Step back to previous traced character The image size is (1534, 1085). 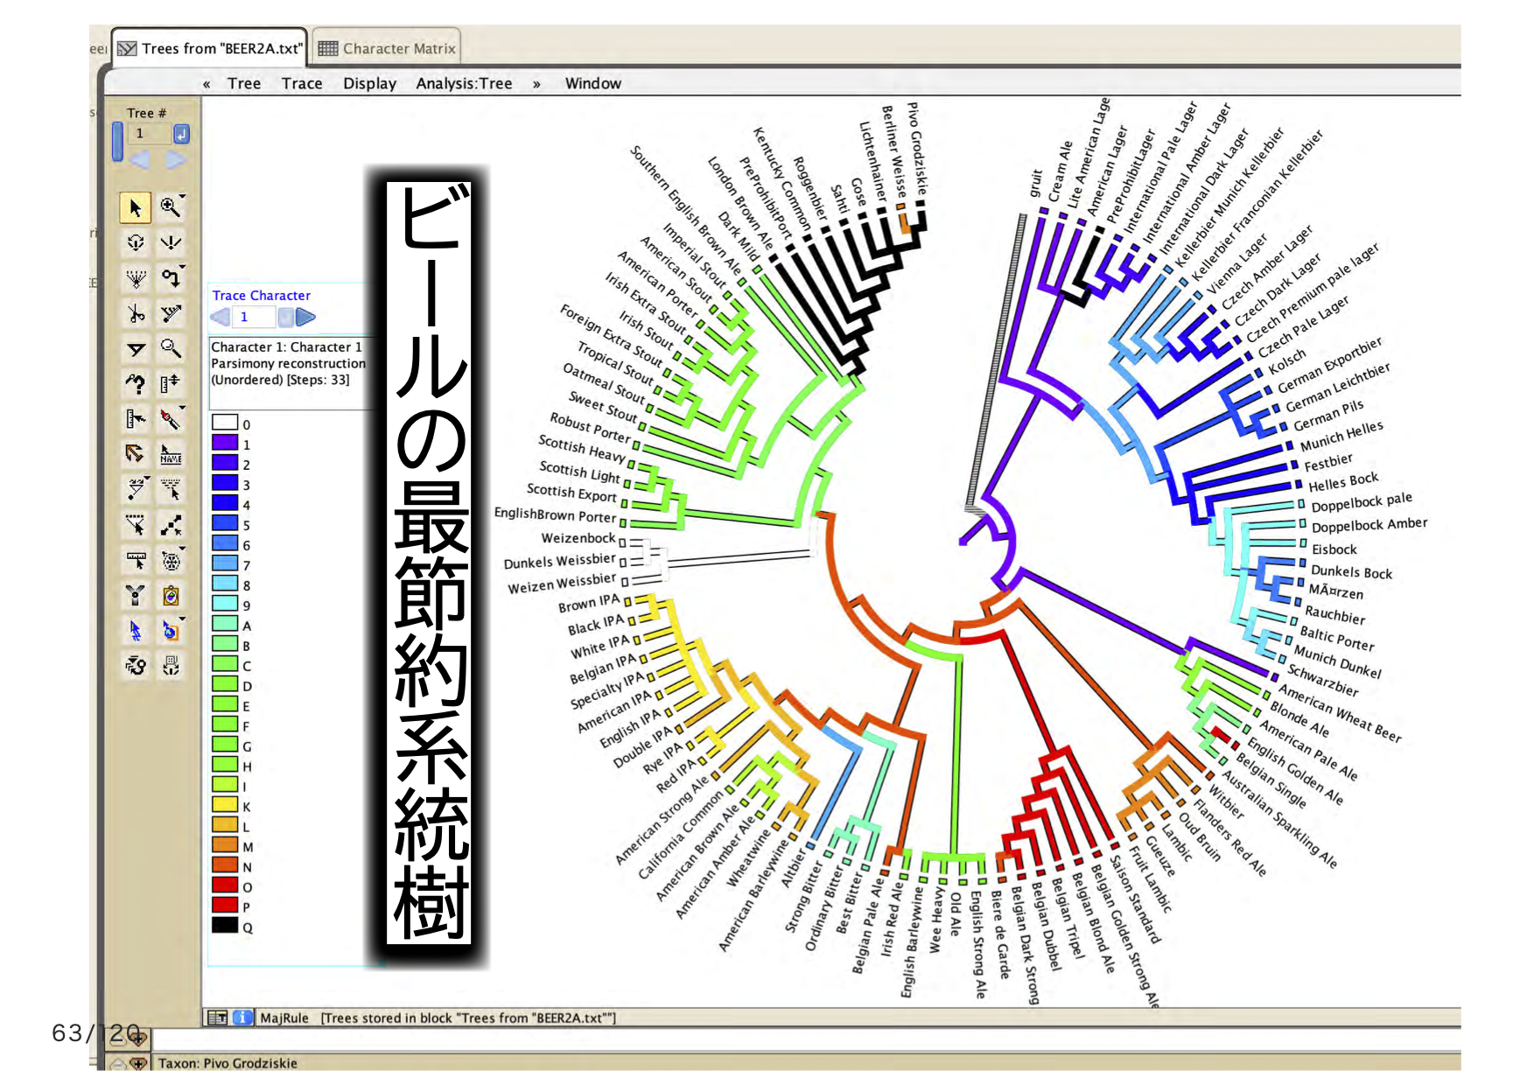(221, 317)
